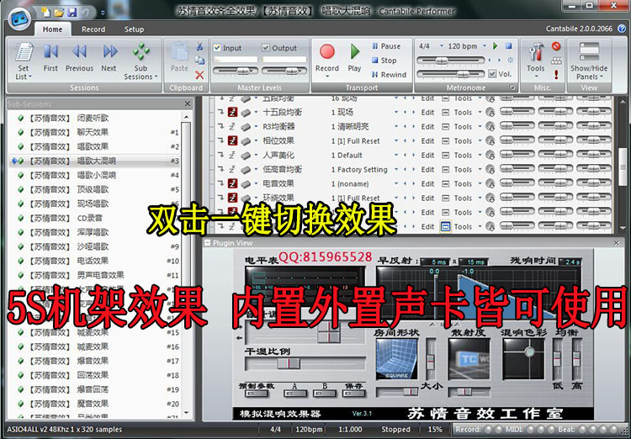Open 120 bpm tempo dropdown
The width and height of the screenshot is (631, 439).
pos(485,46)
